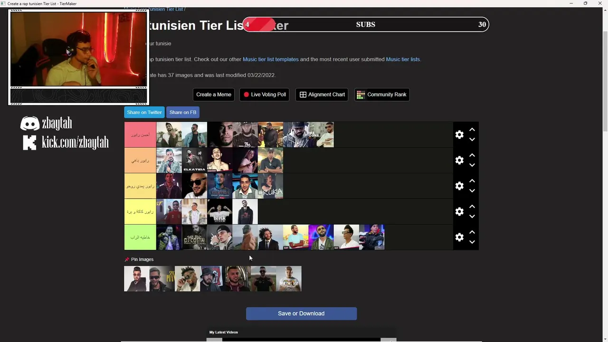Image resolution: width=608 pixels, height=342 pixels.
Task: Move the DJ COSTA tier row down
Action: (472, 242)
